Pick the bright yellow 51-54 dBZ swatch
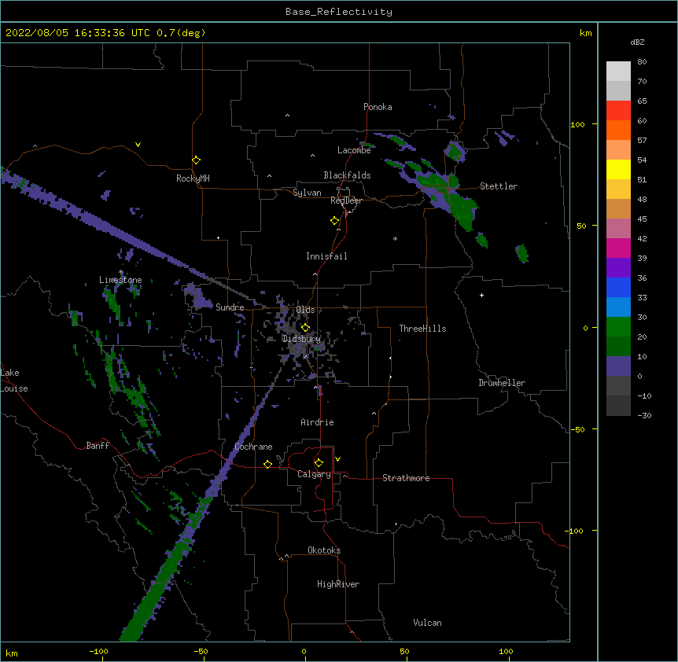This screenshot has height=662, width=678. click(x=618, y=169)
